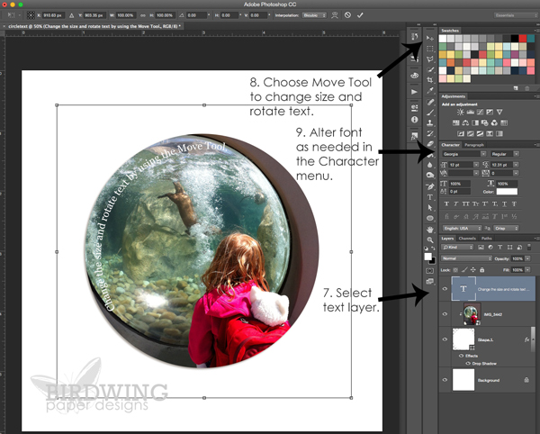Open the Interpolation Bicubic dropdown

tap(312, 15)
